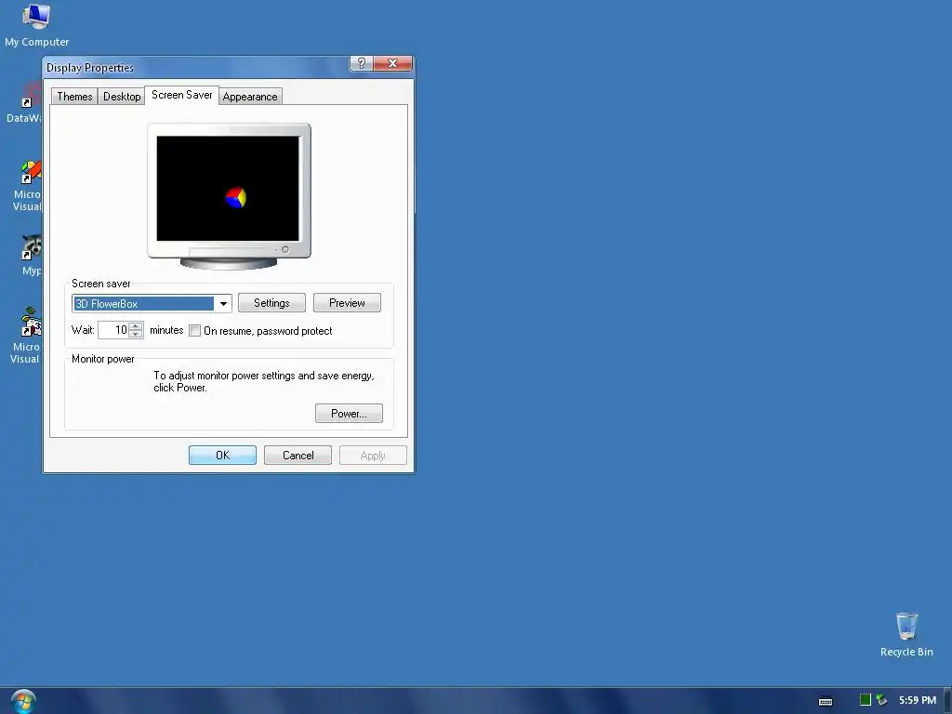Increase Wait minutes with up spinner
Viewport: 952px width, 714px height.
[x=136, y=326]
